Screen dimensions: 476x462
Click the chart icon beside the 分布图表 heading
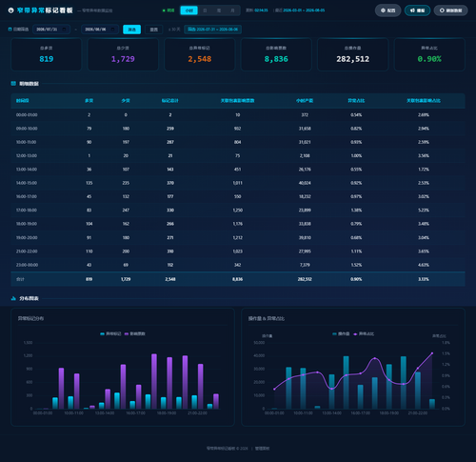13,298
